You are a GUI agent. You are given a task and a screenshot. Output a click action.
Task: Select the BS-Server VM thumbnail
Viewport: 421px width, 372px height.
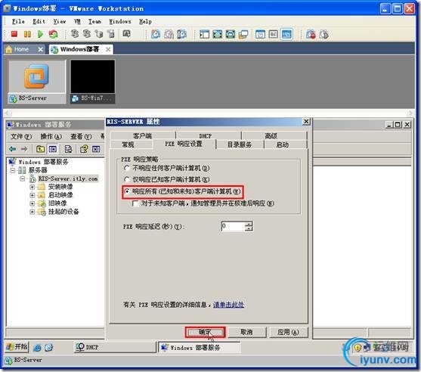point(37,82)
